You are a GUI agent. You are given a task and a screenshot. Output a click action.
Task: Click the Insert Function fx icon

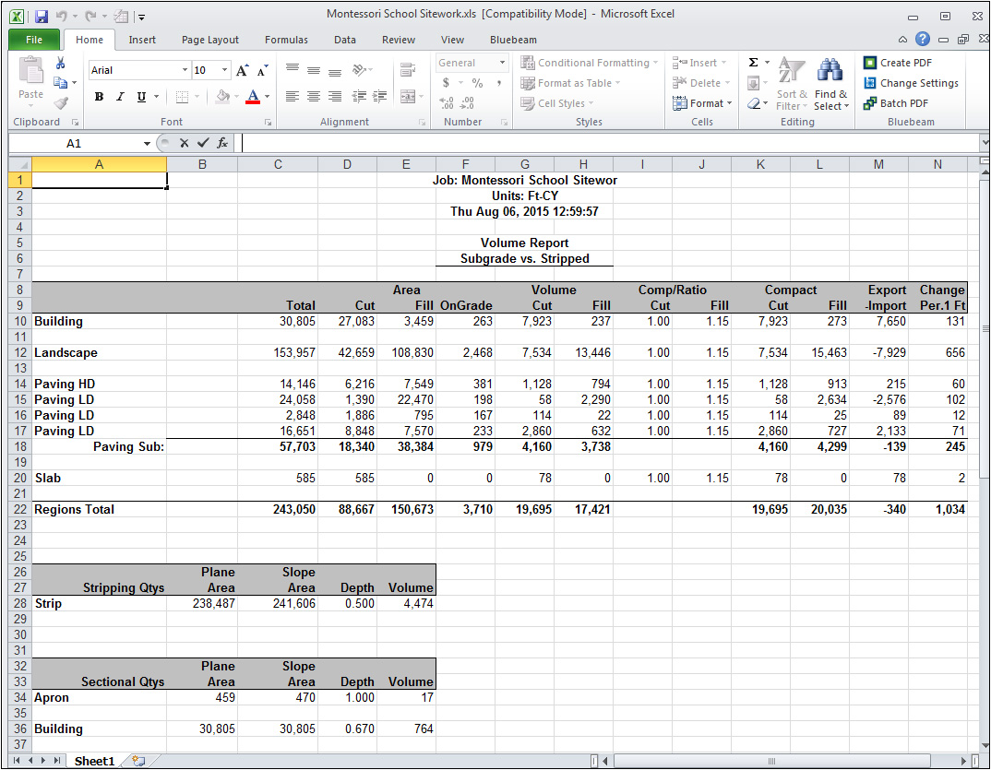pyautogui.click(x=222, y=143)
